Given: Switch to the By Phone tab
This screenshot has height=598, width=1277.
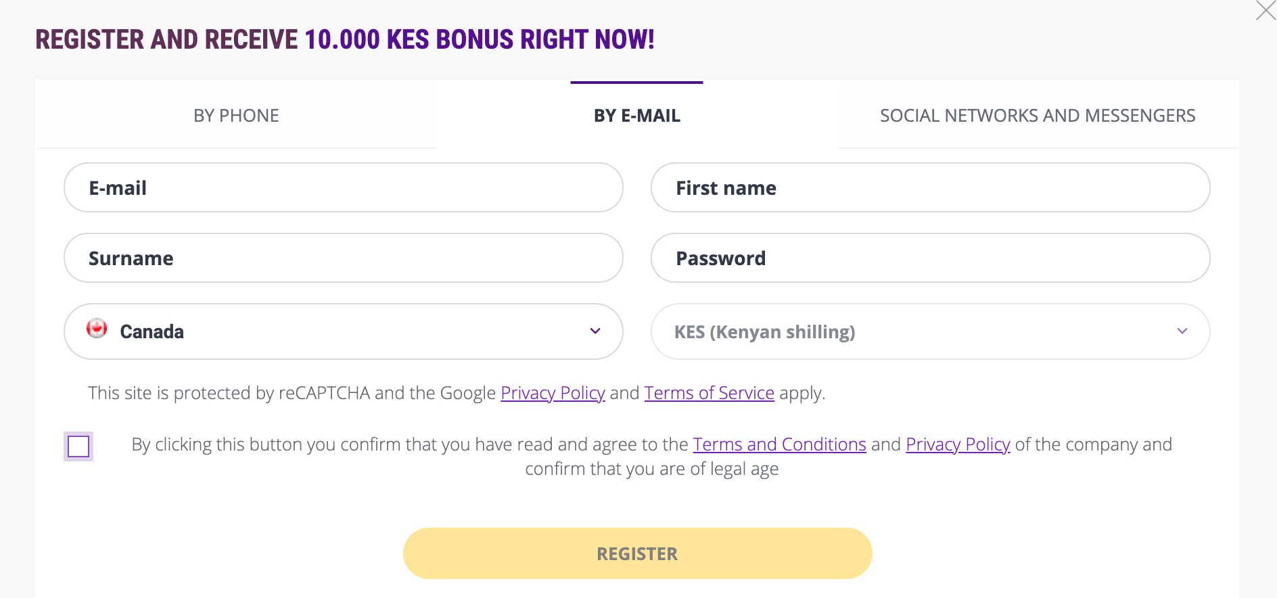Looking at the screenshot, I should tap(236, 115).
